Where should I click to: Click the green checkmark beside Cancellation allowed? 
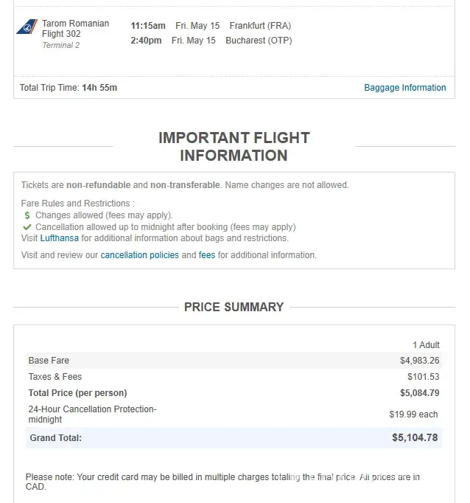click(27, 227)
